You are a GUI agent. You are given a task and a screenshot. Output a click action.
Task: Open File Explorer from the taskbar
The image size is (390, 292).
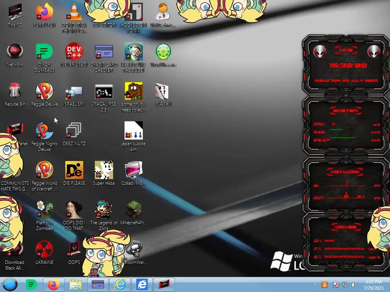click(76, 284)
